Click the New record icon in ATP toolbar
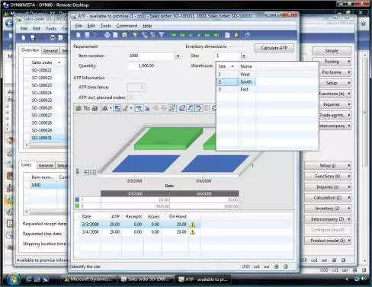372x287 pixels. (79, 35)
